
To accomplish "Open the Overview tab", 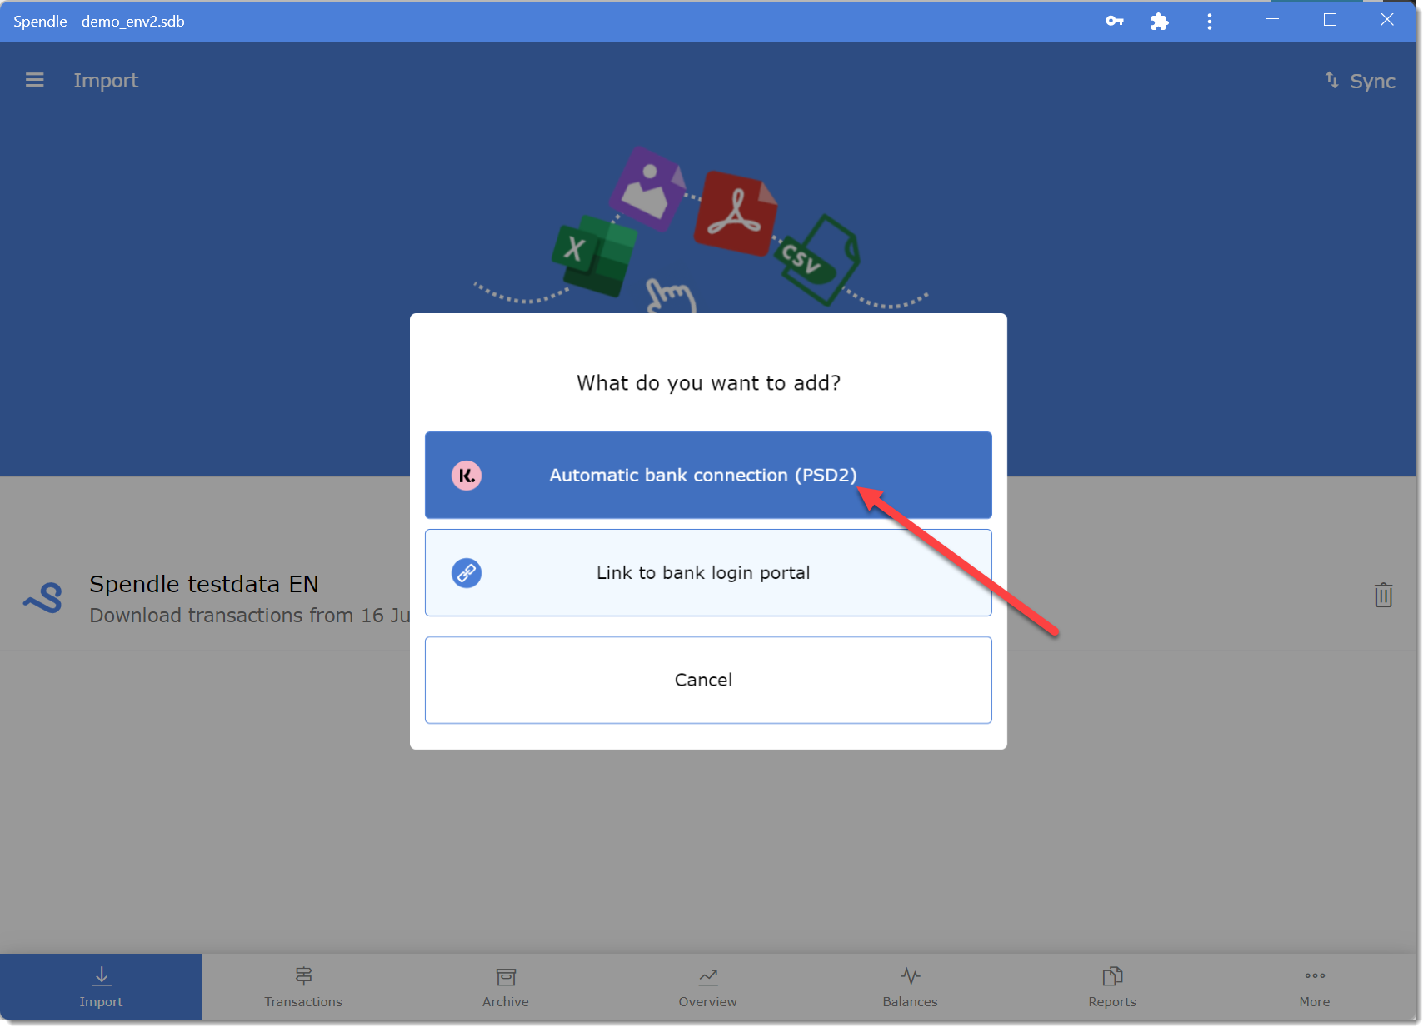I will [x=708, y=987].
